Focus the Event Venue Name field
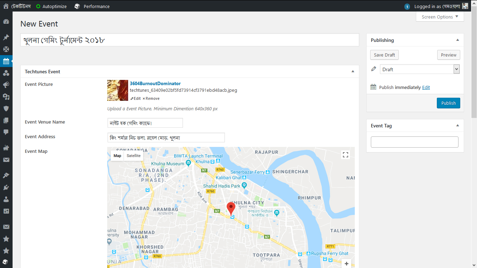The image size is (477, 268). tap(145, 123)
